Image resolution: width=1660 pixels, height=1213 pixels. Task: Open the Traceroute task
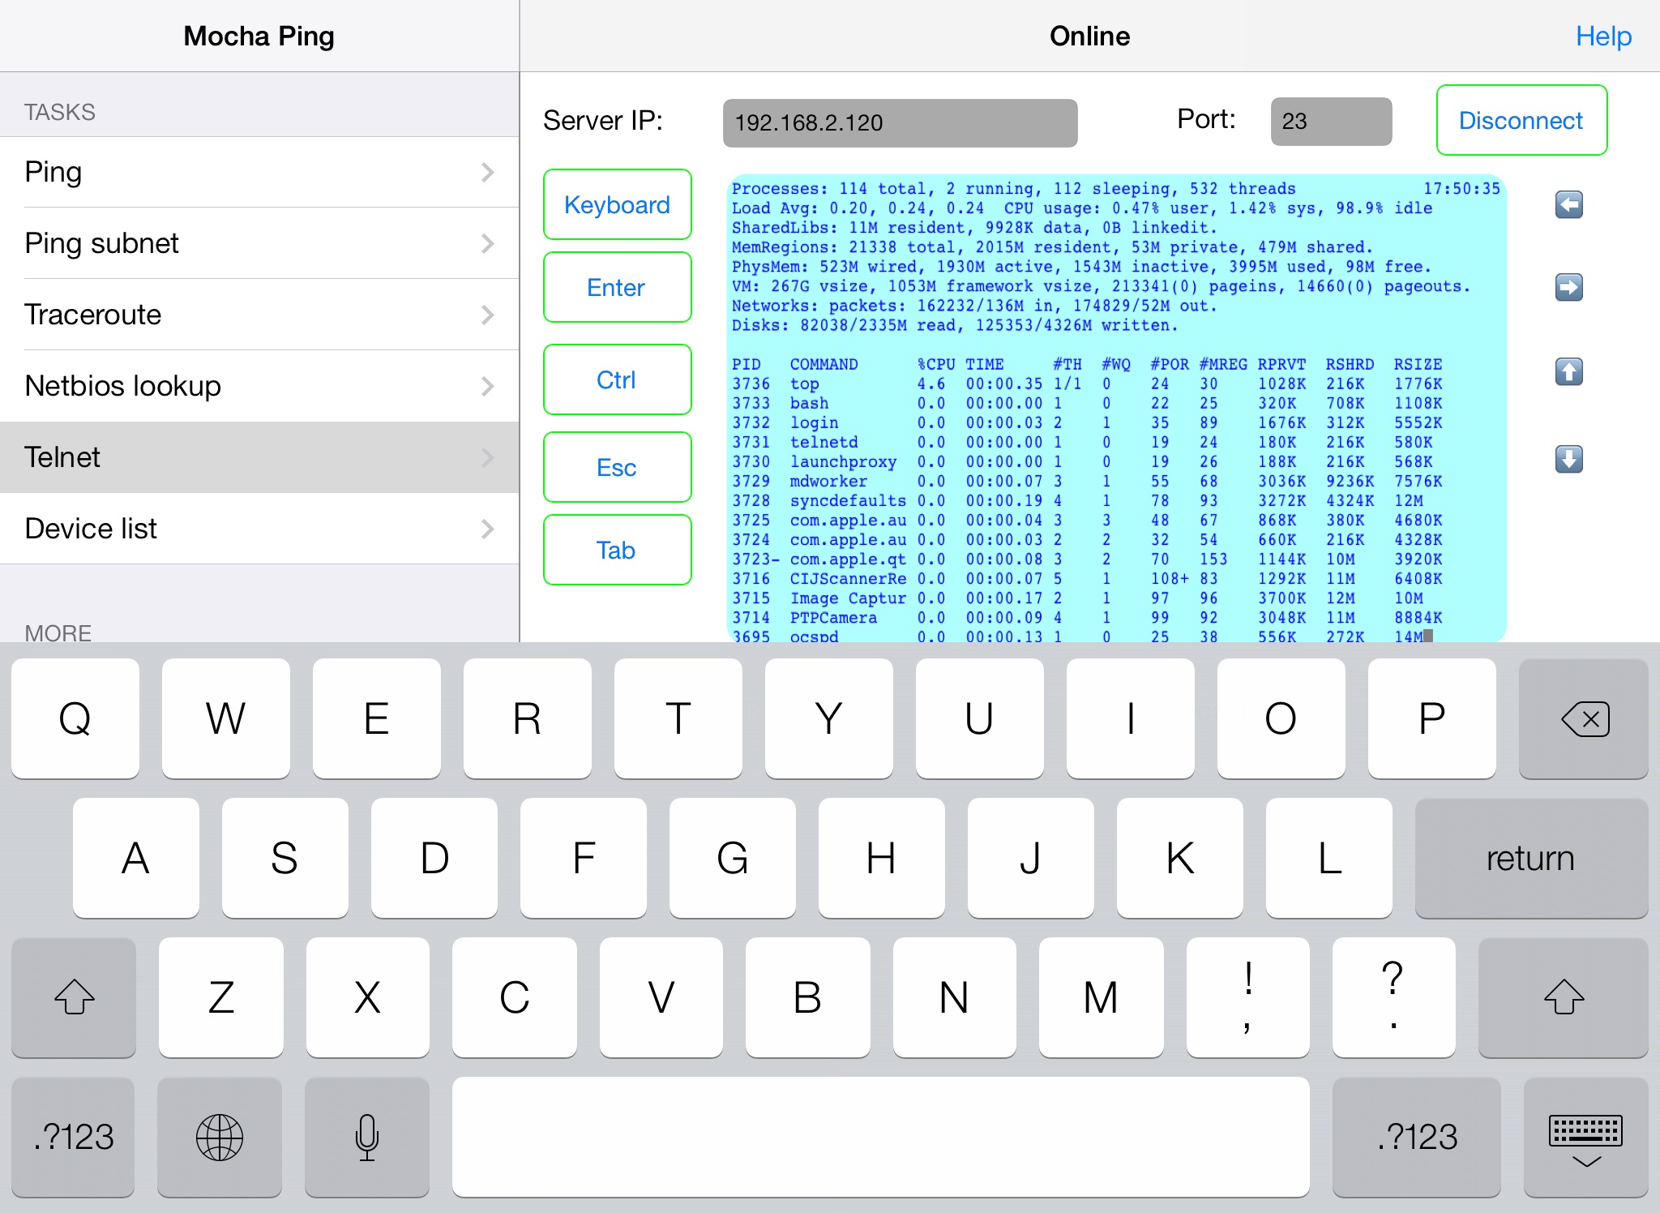[x=259, y=315]
